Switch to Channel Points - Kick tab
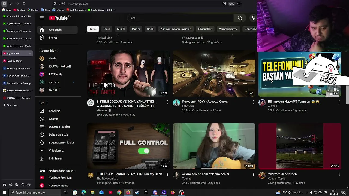Image resolution: width=349 pixels, height=196 pixels. (x=17, y=16)
